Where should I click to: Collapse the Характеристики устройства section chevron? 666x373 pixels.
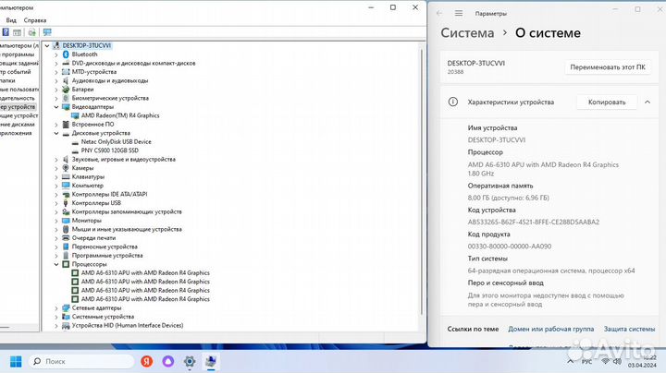click(x=647, y=102)
